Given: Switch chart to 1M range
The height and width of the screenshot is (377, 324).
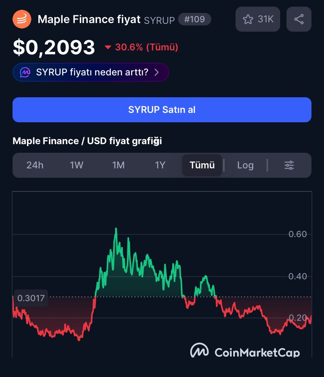Looking at the screenshot, I should click(118, 165).
